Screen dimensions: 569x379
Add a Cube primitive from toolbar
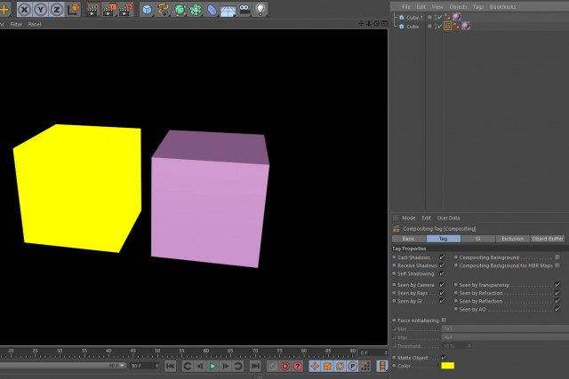tap(147, 10)
